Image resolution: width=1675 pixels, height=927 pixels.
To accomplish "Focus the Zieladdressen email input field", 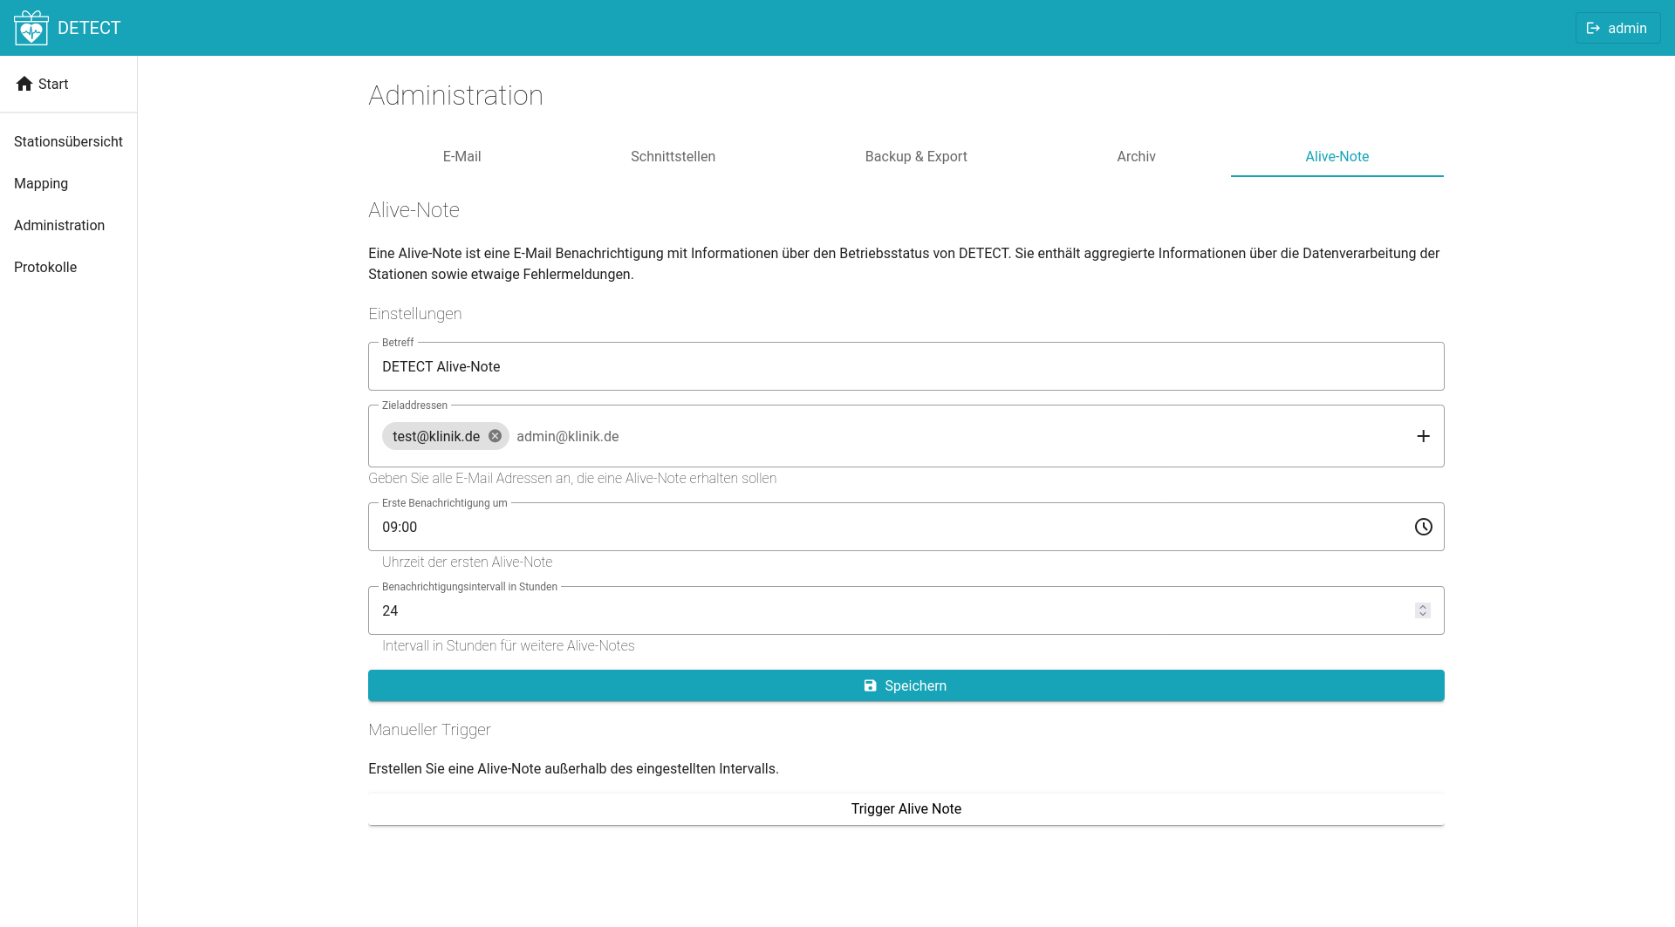I will 872,437.
